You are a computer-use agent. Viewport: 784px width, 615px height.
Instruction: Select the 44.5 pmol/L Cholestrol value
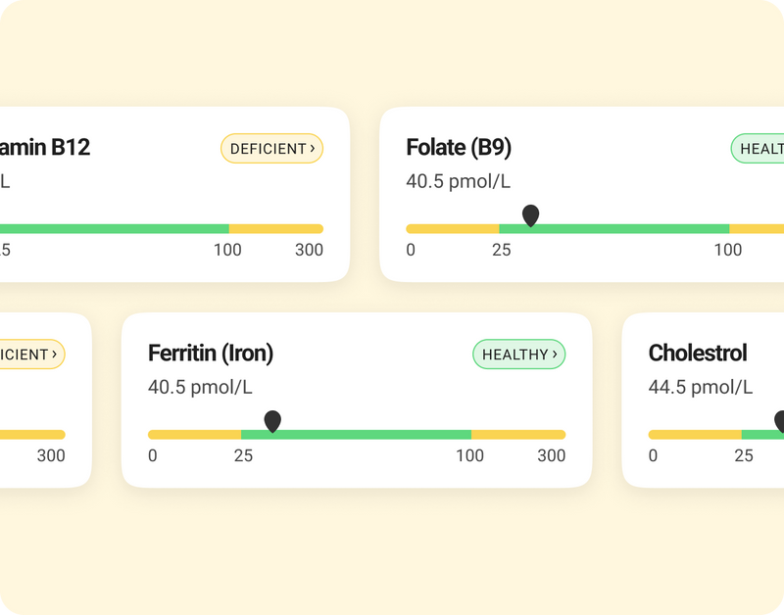click(701, 387)
